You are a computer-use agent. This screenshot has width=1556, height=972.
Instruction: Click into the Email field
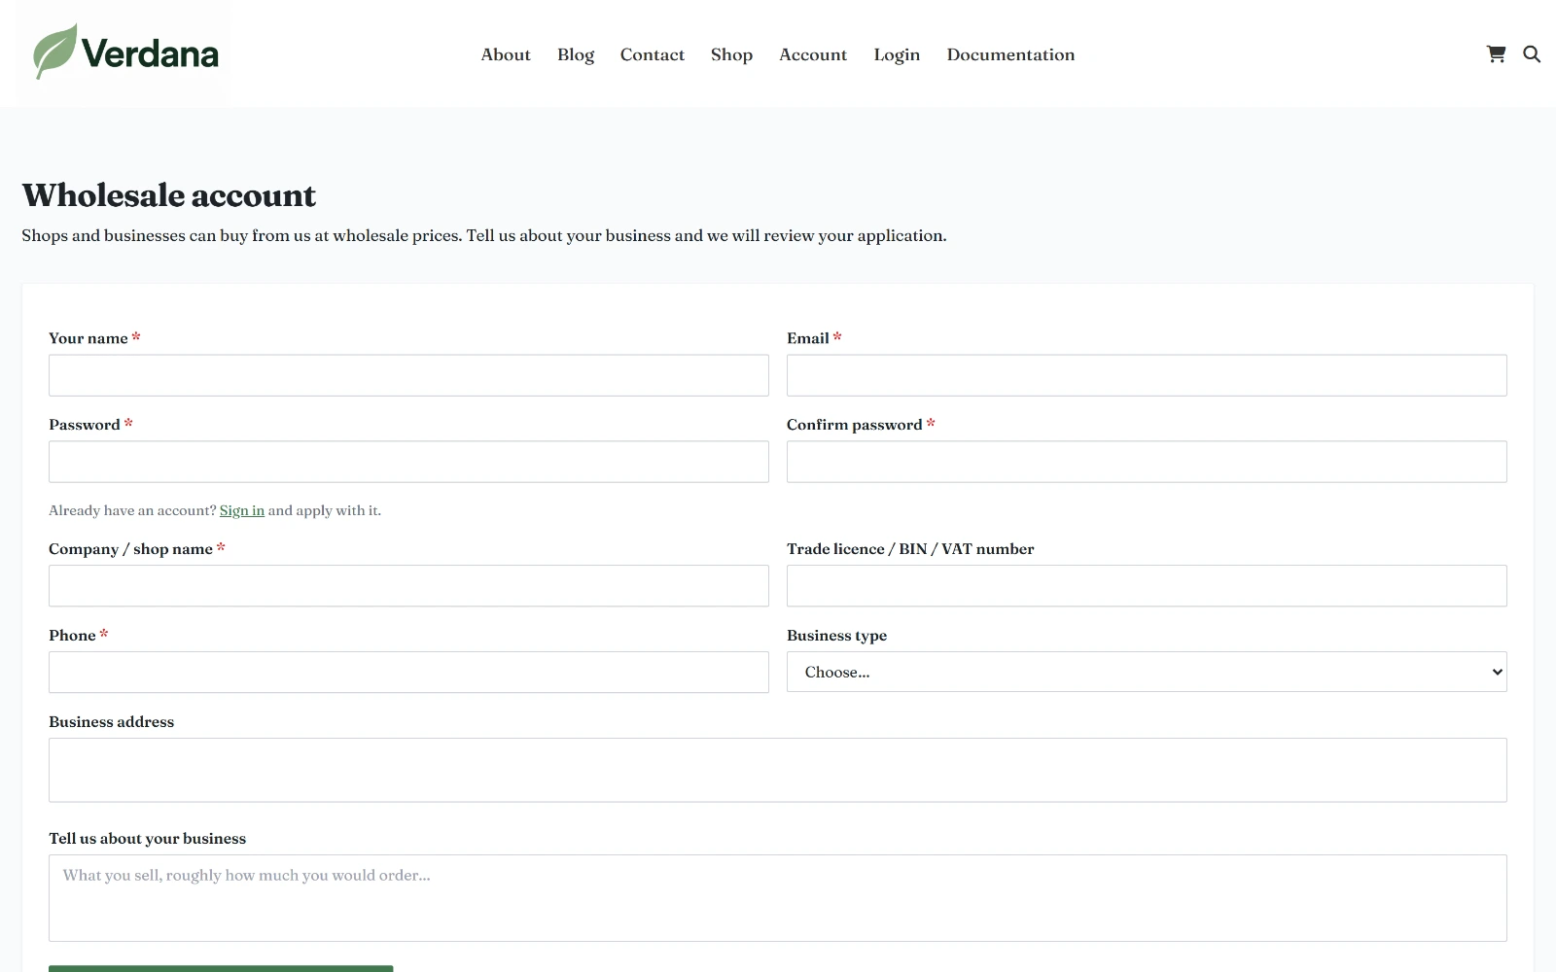pyautogui.click(x=1147, y=375)
